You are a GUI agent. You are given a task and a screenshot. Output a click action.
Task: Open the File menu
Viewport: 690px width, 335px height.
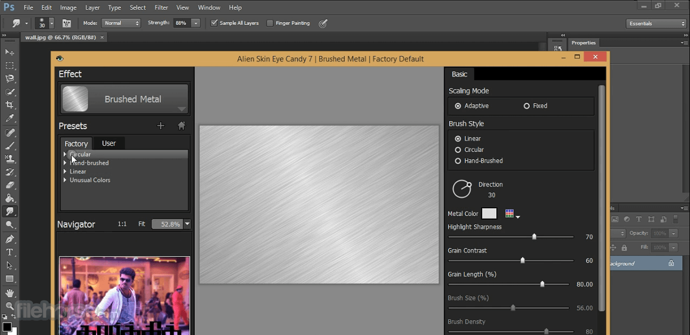tap(28, 8)
